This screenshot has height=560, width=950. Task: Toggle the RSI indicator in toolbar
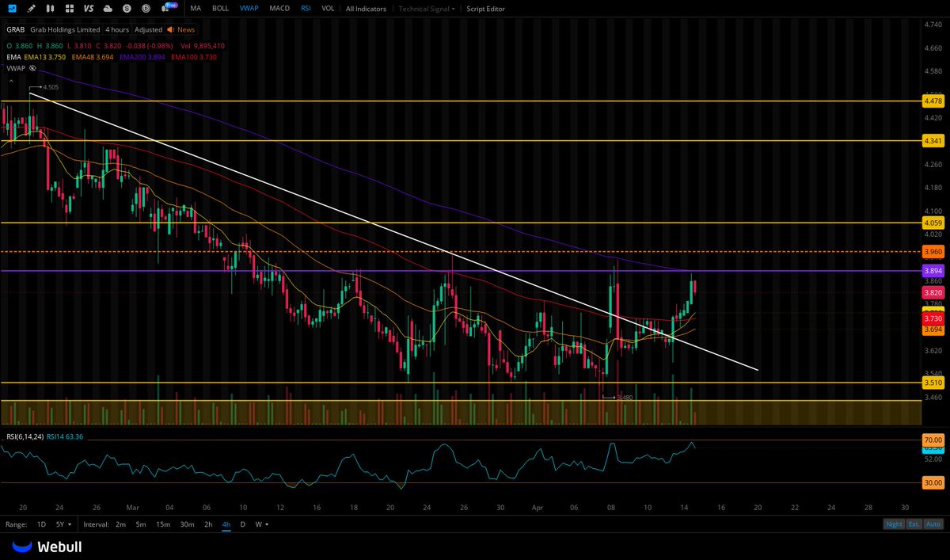click(306, 8)
